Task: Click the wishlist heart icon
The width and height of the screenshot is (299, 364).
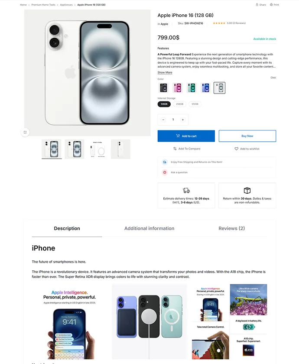Action: pos(236,149)
